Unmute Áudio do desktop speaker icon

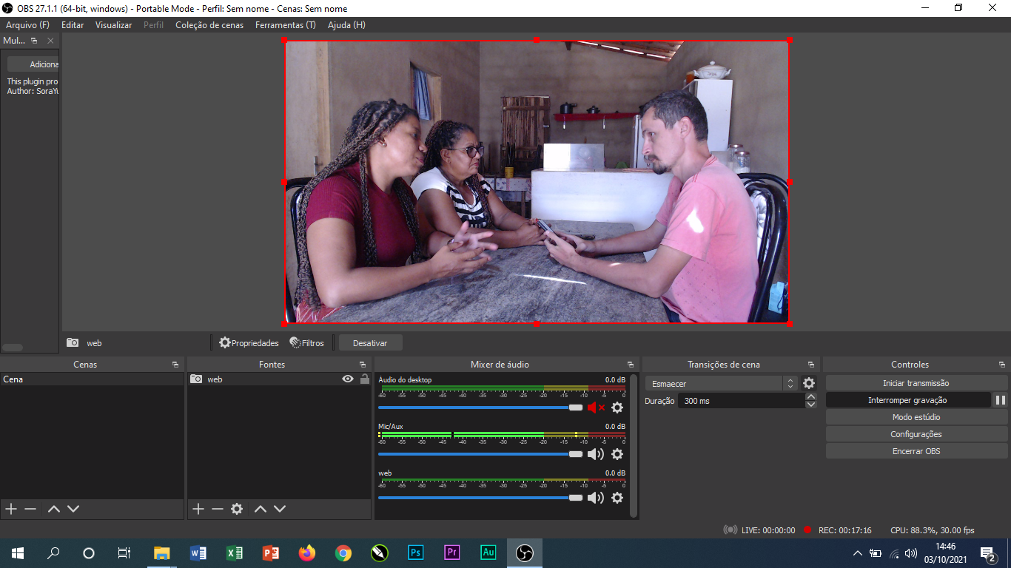click(596, 408)
